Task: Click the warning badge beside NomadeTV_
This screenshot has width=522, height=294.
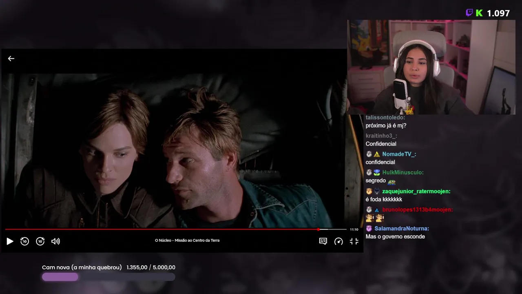Action: point(377,154)
